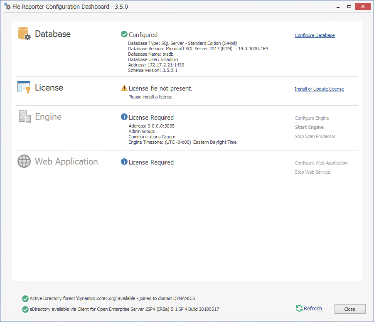Click the Database cylinder gear icon
This screenshot has height=322, width=374.
(24, 34)
